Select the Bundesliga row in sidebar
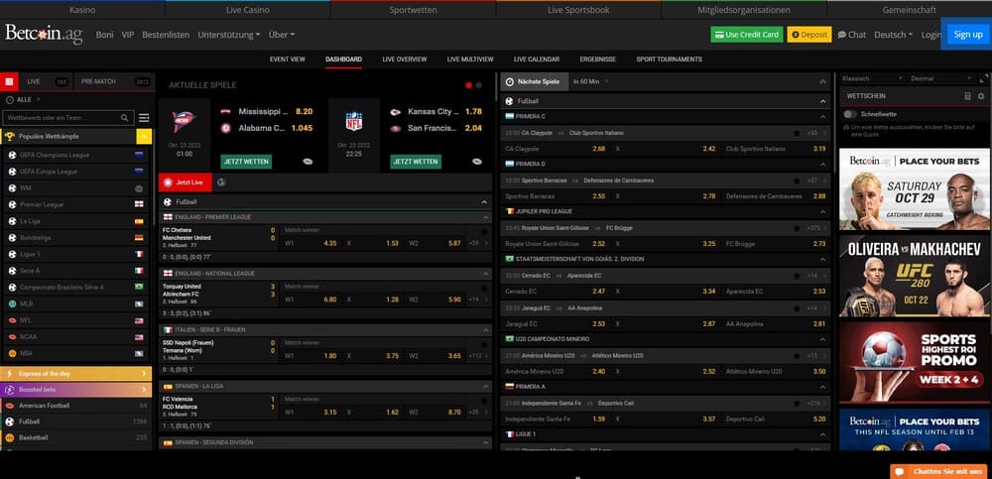This screenshot has width=992, height=479. (76, 238)
